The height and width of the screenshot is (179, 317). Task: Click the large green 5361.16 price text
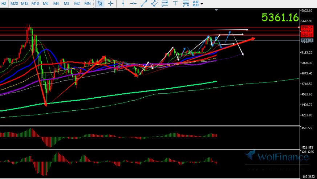[280, 17]
